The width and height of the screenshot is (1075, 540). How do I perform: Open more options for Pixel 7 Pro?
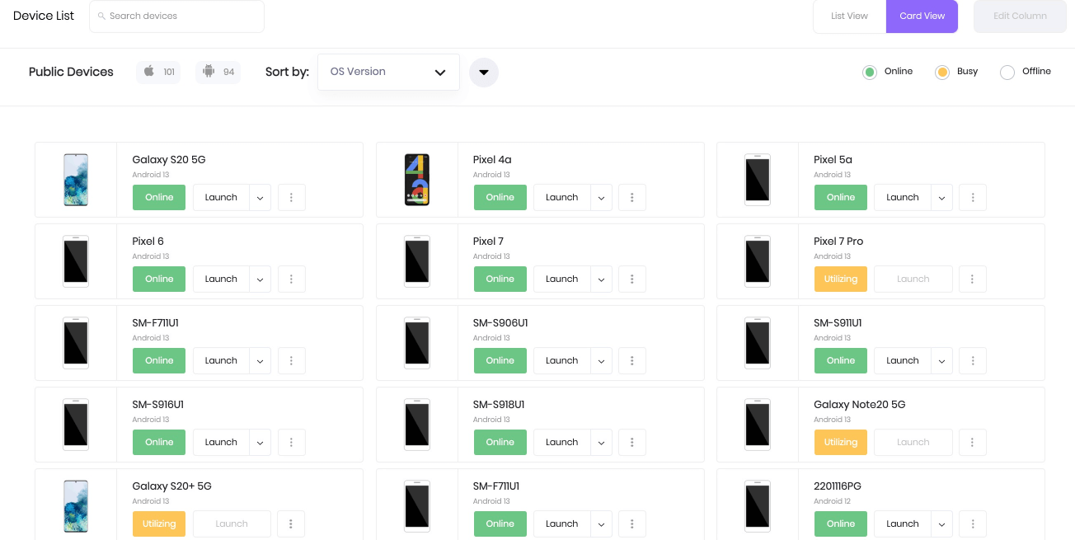point(973,279)
